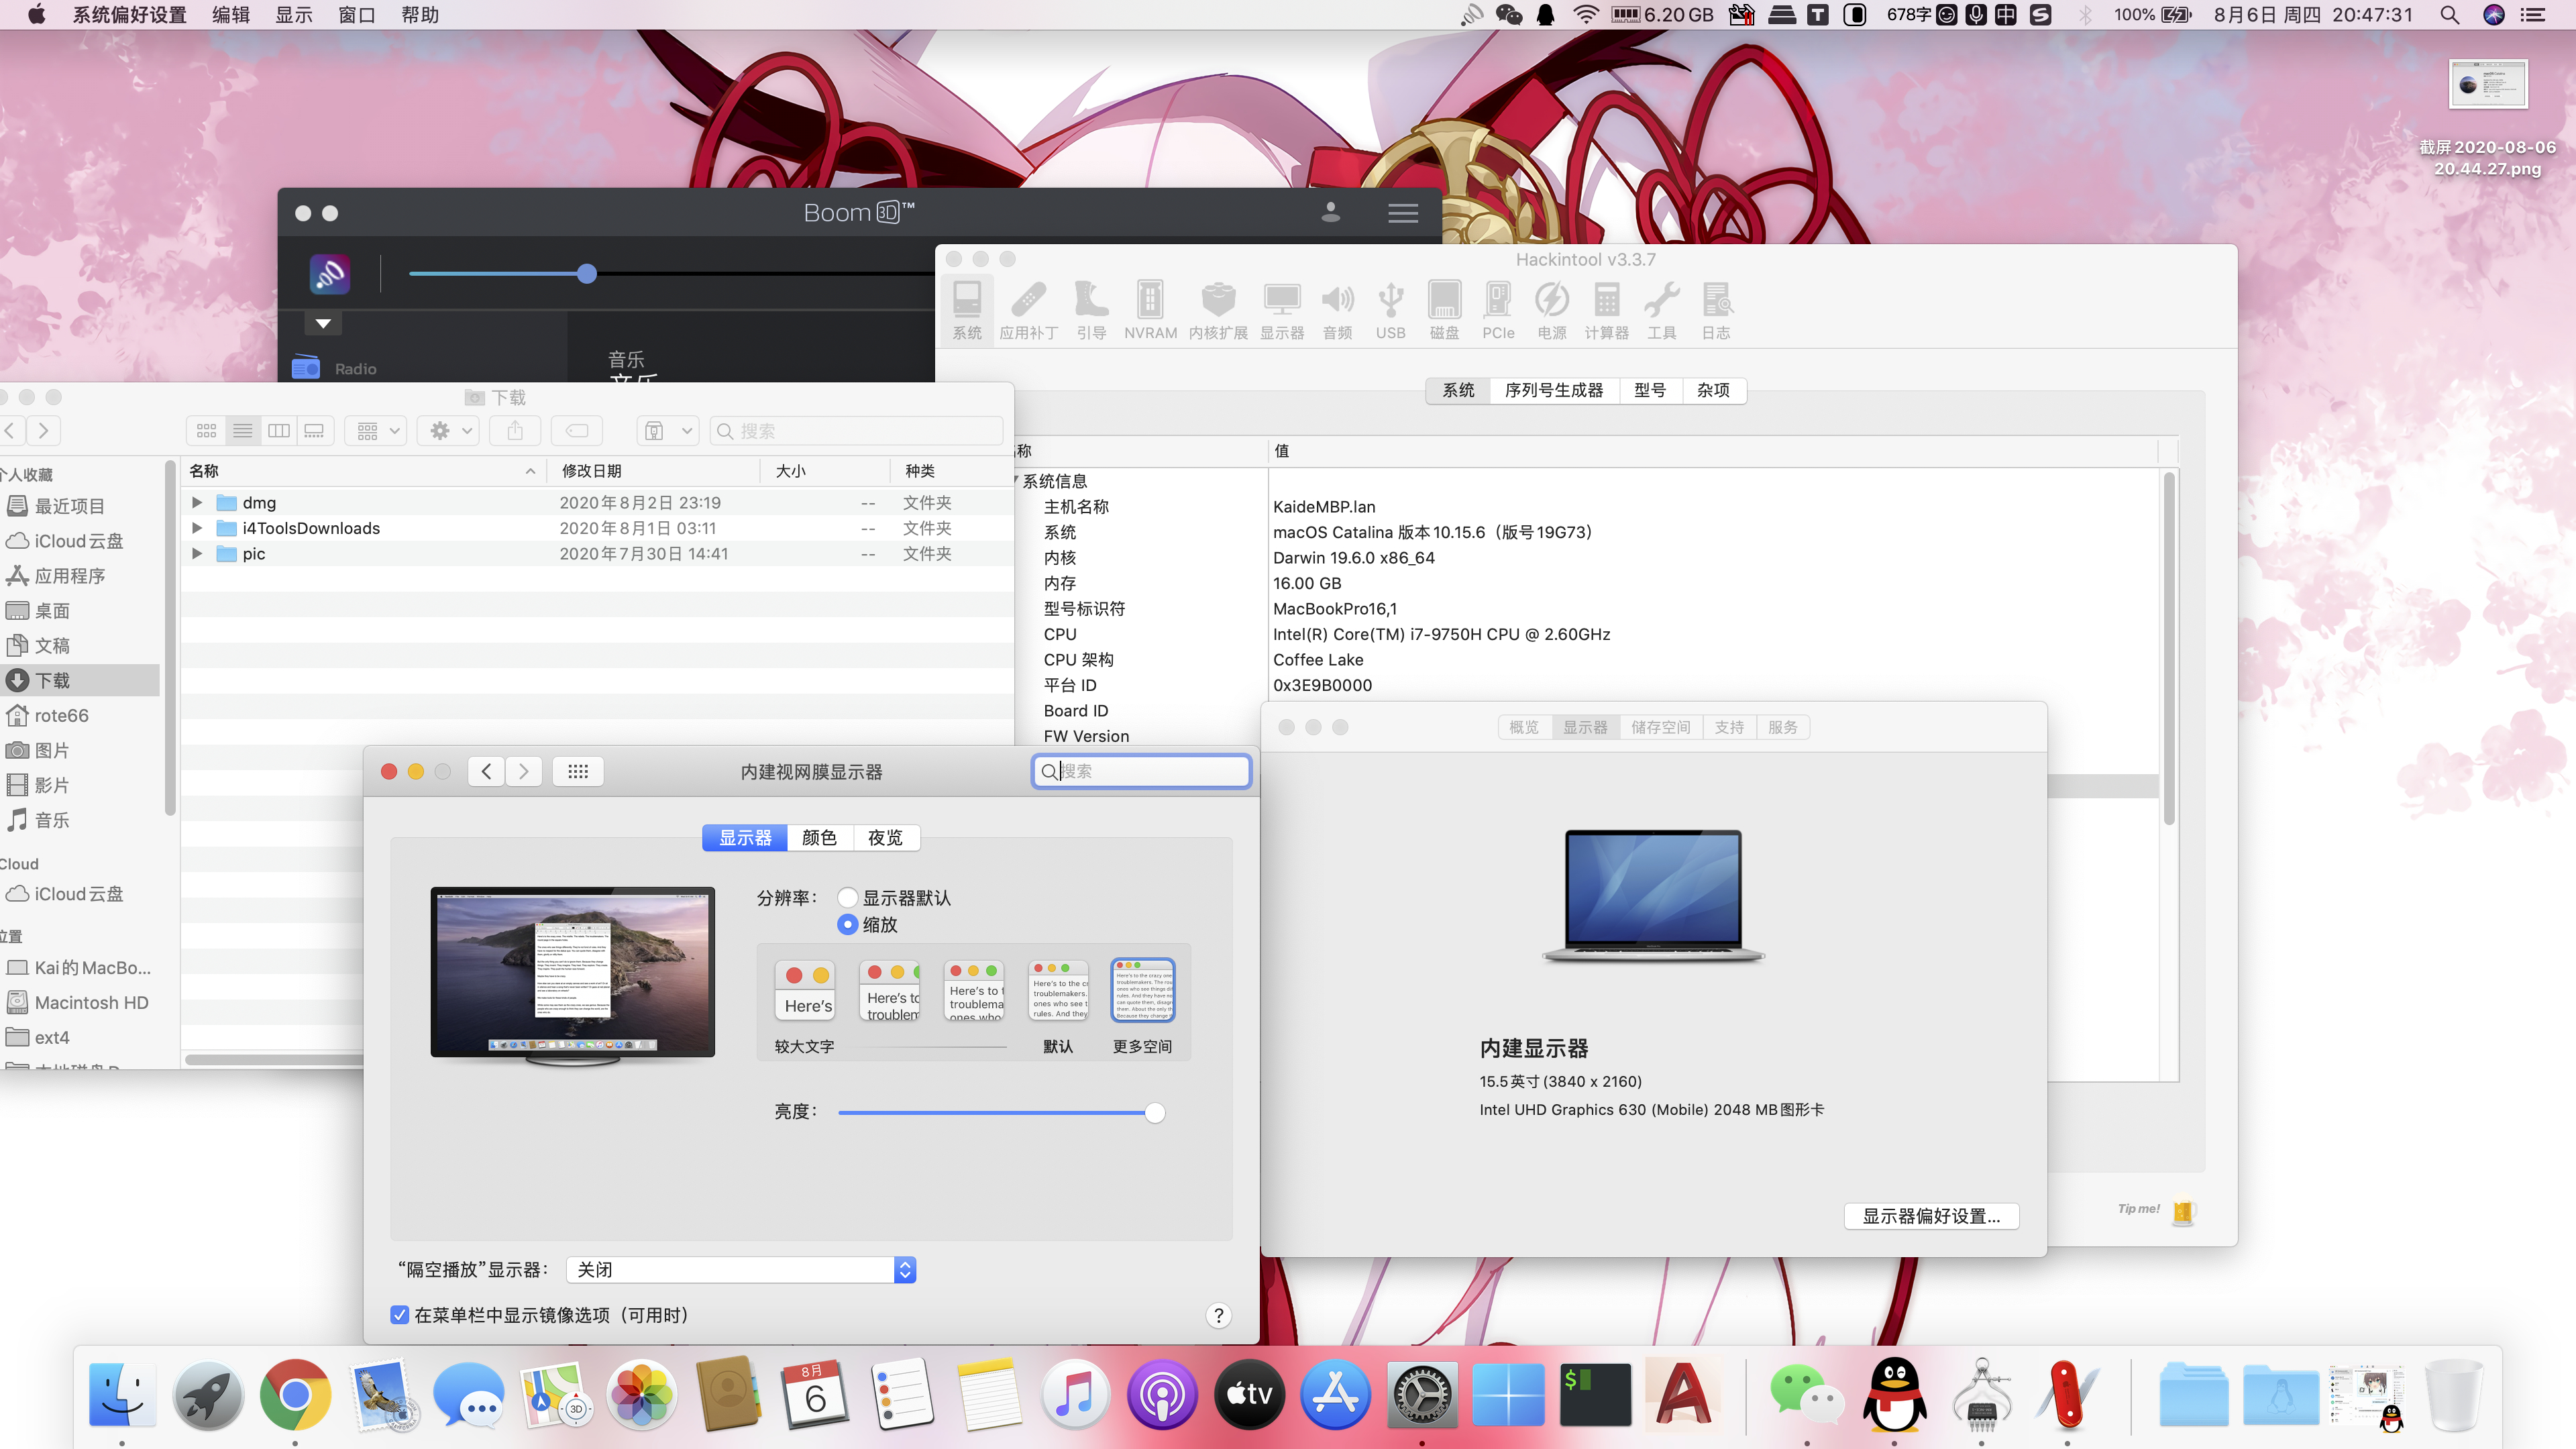Collapse the Boom 3D dropdown arrow
Viewport: 2576px width, 1449px height.
323,323
